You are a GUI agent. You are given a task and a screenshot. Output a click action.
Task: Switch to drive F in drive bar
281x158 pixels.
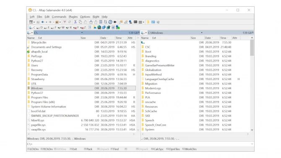coord(53,27)
